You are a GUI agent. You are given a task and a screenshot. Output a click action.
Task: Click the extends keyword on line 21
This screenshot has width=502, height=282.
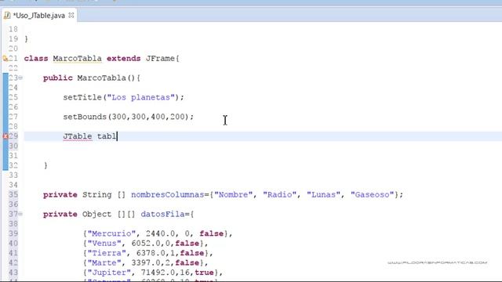124,59
